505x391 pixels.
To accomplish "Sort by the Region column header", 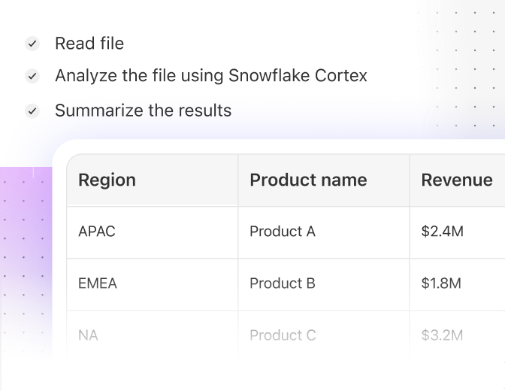I will 153,180.
